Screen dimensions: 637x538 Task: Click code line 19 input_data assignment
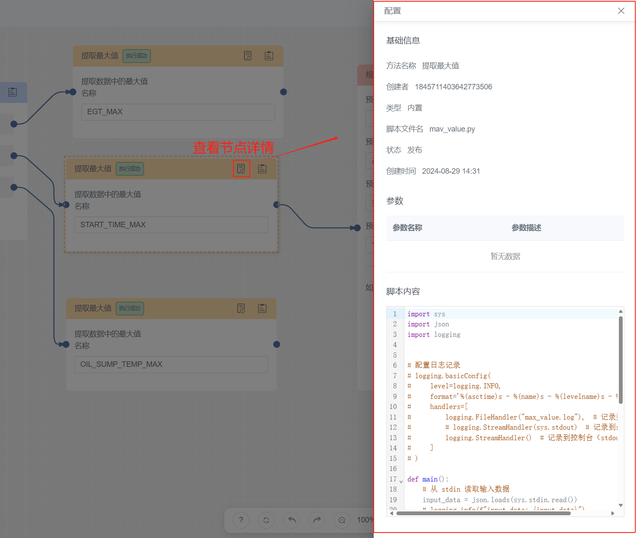click(500, 500)
